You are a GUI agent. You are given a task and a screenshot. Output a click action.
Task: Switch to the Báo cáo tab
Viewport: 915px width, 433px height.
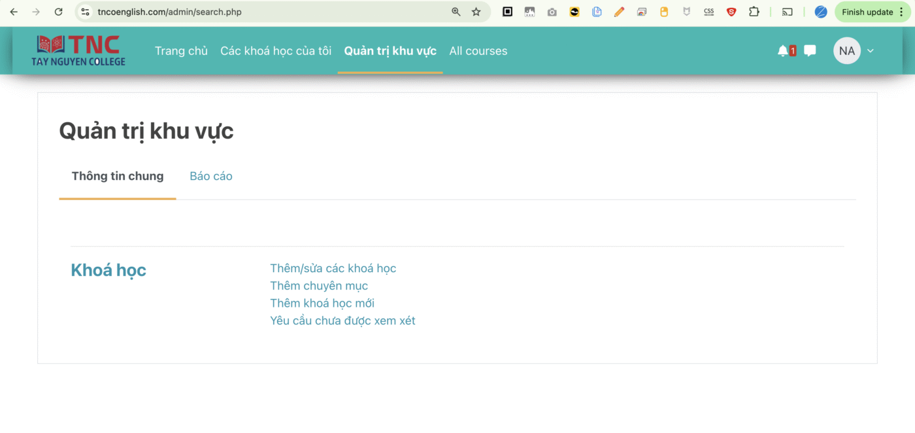211,176
